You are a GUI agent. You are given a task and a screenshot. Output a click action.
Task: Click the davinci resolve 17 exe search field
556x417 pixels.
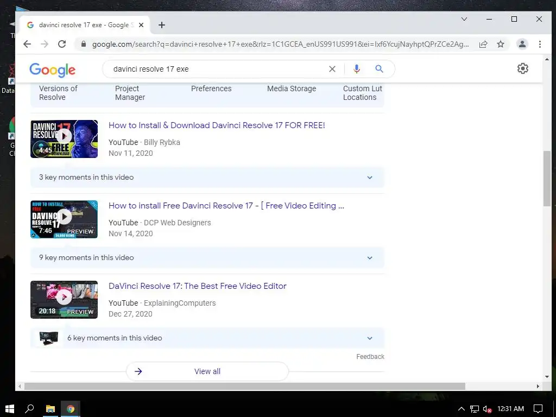point(216,69)
